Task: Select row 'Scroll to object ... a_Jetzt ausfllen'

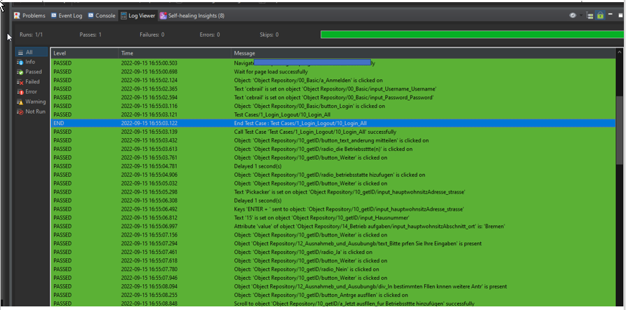Action: pos(333,304)
